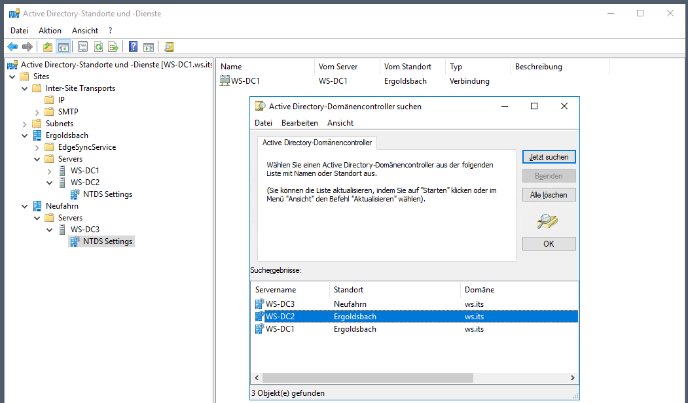Click the EdgeSyncService folder icon
This screenshot has height=403, width=688.
(50, 147)
